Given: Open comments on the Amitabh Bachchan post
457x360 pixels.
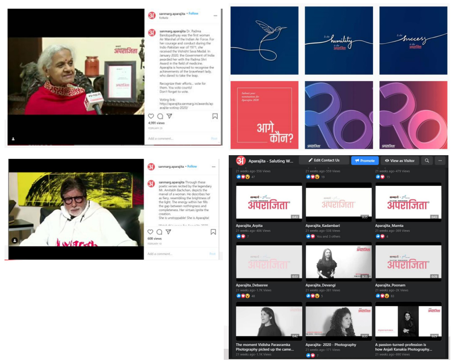Looking at the screenshot, I should click(159, 232).
